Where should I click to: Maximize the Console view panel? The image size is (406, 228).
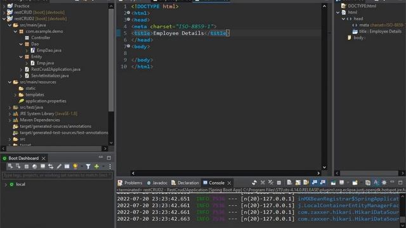[400, 182]
